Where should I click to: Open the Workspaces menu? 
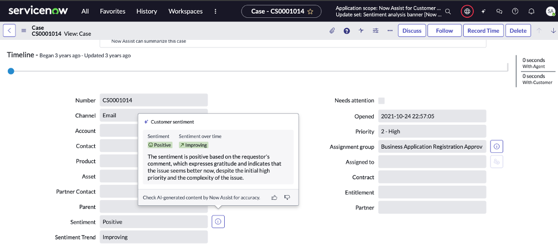tap(185, 11)
